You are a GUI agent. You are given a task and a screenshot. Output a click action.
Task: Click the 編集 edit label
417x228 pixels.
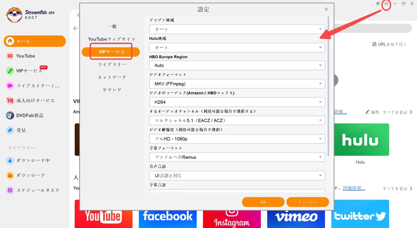click(x=375, y=112)
